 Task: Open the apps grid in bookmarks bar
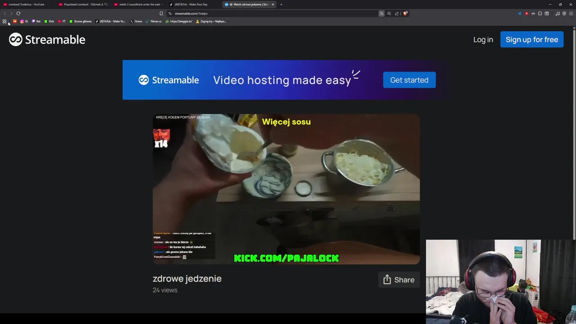4,21
